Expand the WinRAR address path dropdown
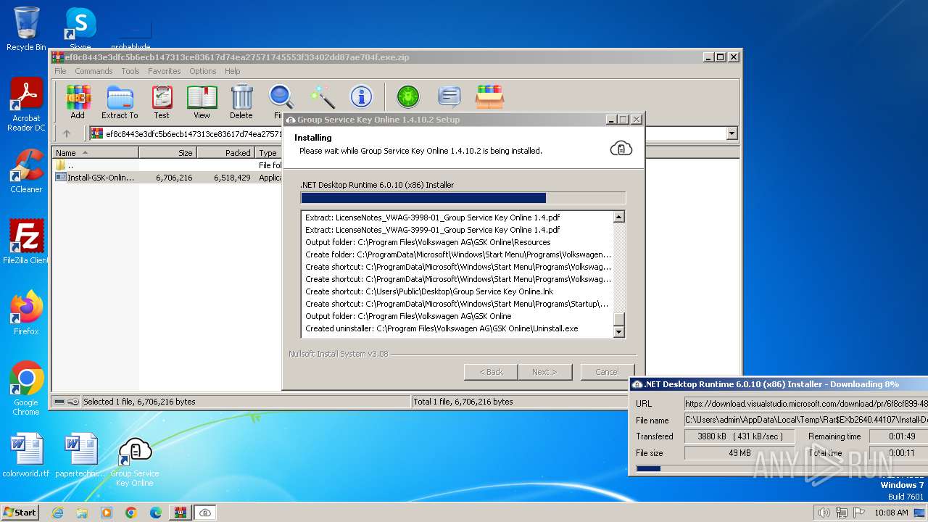Image resolution: width=928 pixels, height=522 pixels. tap(732, 133)
